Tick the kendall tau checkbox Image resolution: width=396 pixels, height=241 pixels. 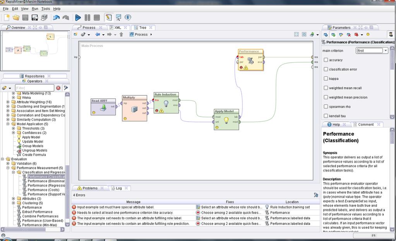326,116
